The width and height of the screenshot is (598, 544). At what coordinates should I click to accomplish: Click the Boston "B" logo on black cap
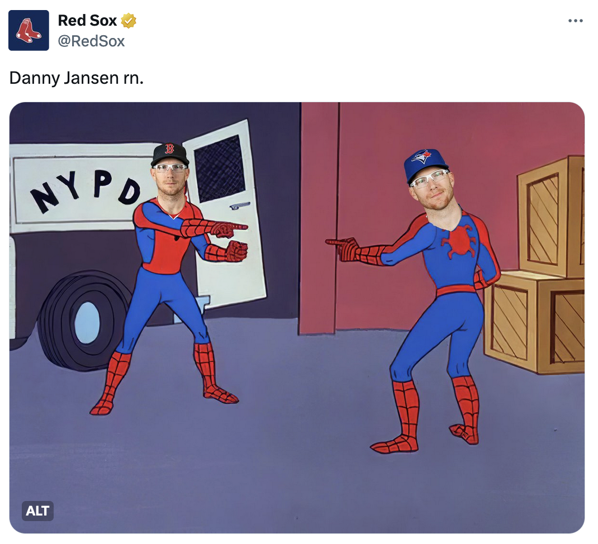coord(169,149)
